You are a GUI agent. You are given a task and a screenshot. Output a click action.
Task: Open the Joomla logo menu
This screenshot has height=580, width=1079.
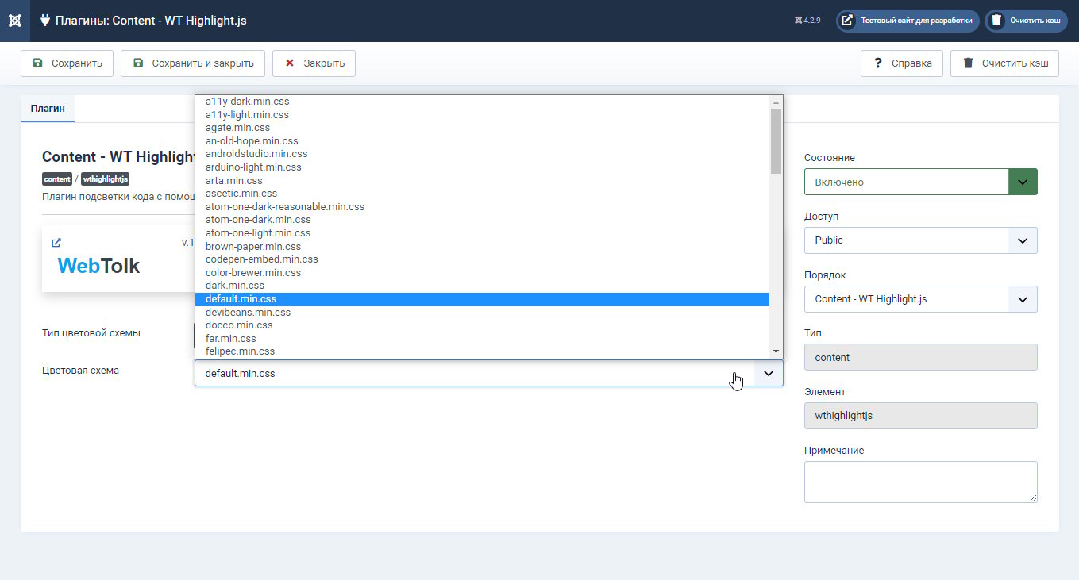[15, 21]
